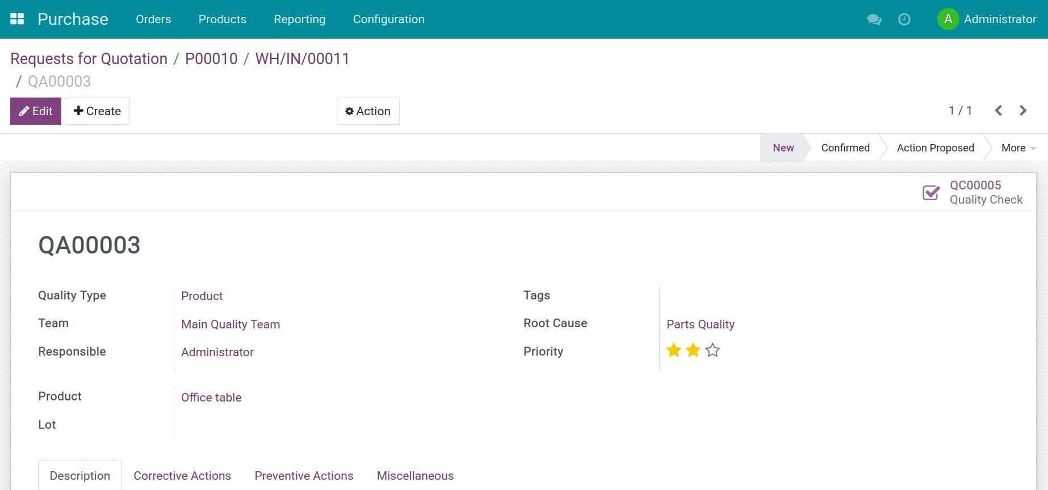Click the Quality Check checkmark icon

point(931,193)
